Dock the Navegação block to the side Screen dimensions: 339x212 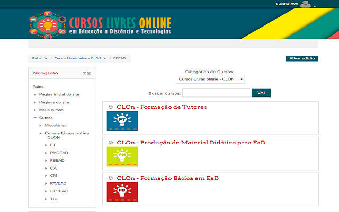[89, 73]
